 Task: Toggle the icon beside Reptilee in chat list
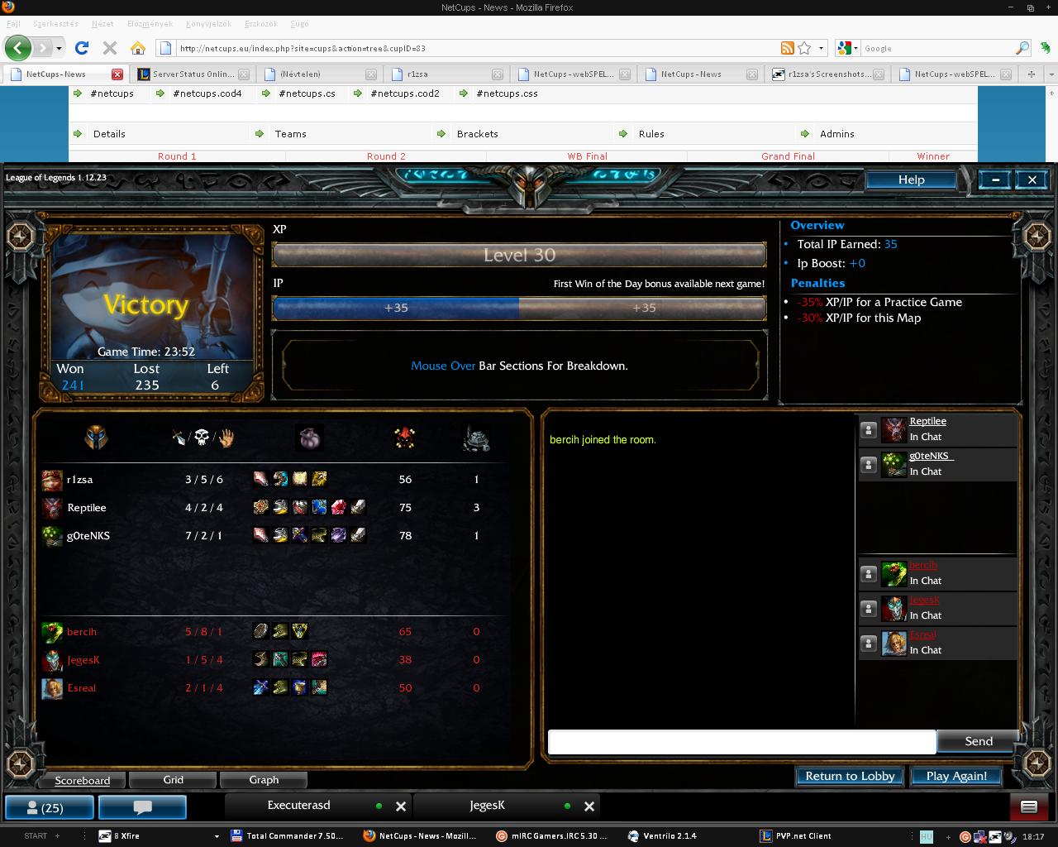tap(868, 429)
